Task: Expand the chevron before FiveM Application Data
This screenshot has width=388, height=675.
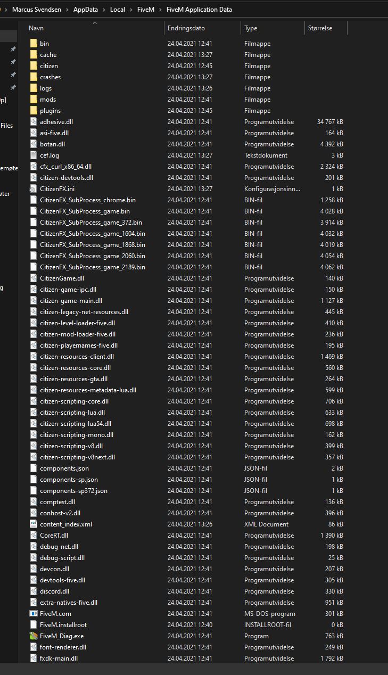Action: click(160, 10)
